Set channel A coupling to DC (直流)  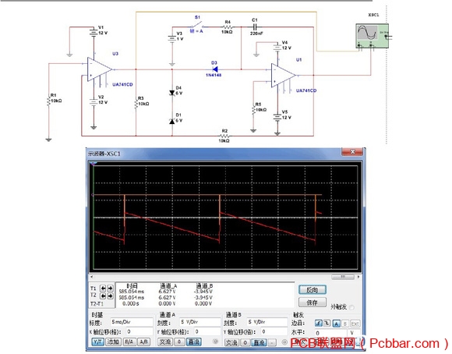point(194,342)
